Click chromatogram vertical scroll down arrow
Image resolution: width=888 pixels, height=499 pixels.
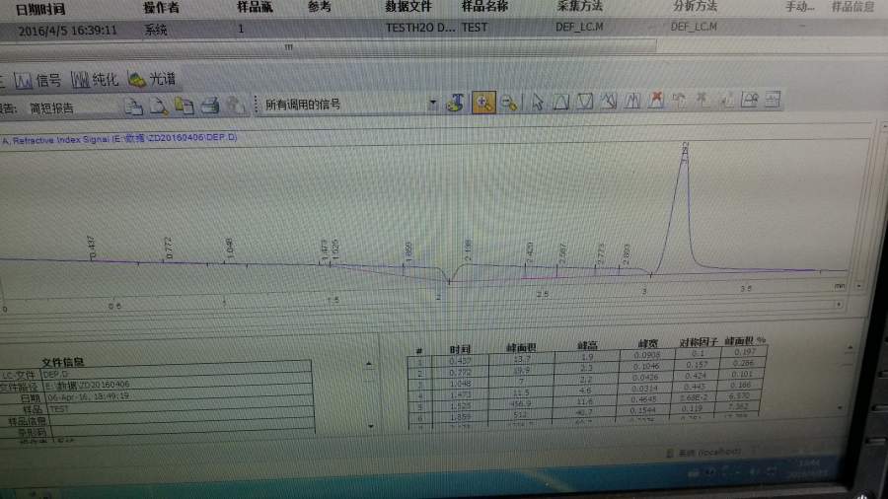tap(859, 287)
